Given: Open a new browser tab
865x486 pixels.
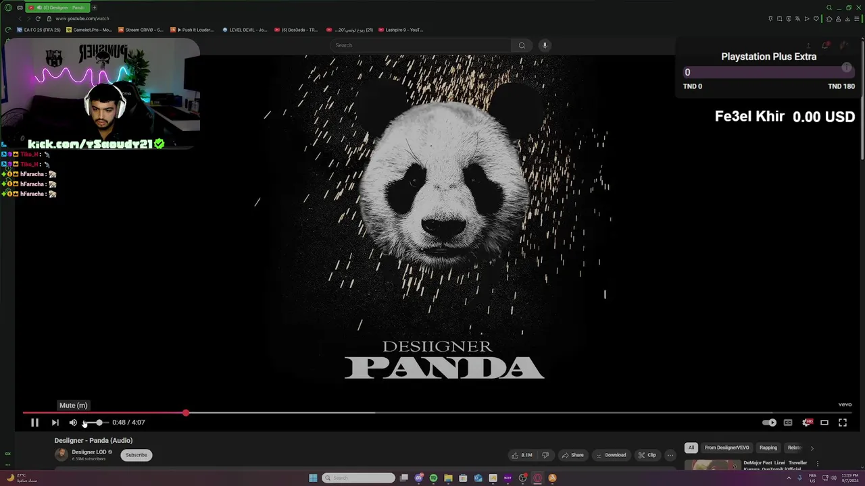Looking at the screenshot, I should 94,7.
